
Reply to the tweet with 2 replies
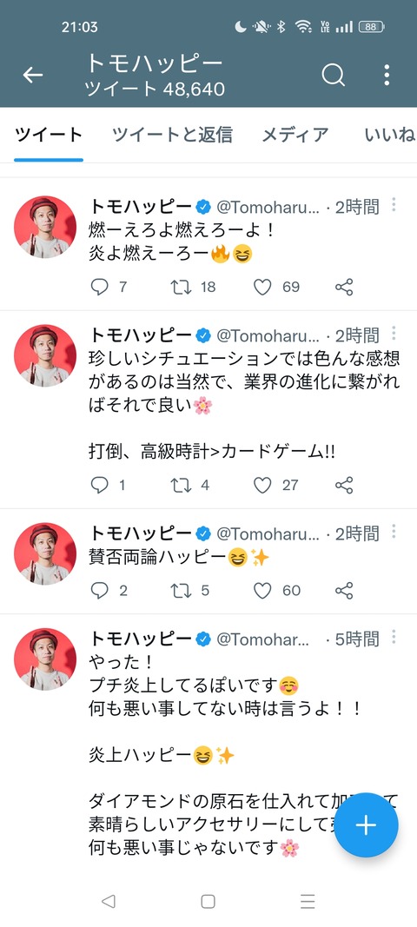99,591
